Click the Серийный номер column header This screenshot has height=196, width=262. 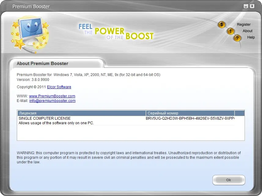click(190, 113)
